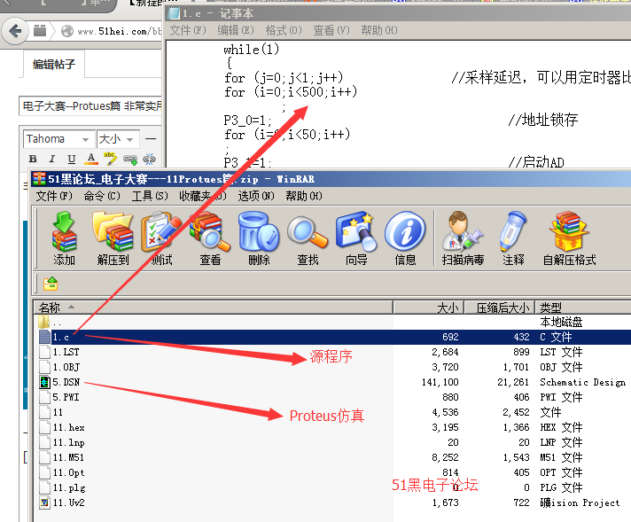Click the View (查看) file icon

coord(210,238)
